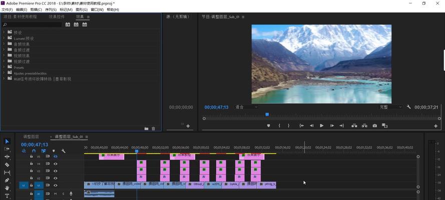
Task: Toggle Snap magnet in timeline
Action: (x=34, y=151)
